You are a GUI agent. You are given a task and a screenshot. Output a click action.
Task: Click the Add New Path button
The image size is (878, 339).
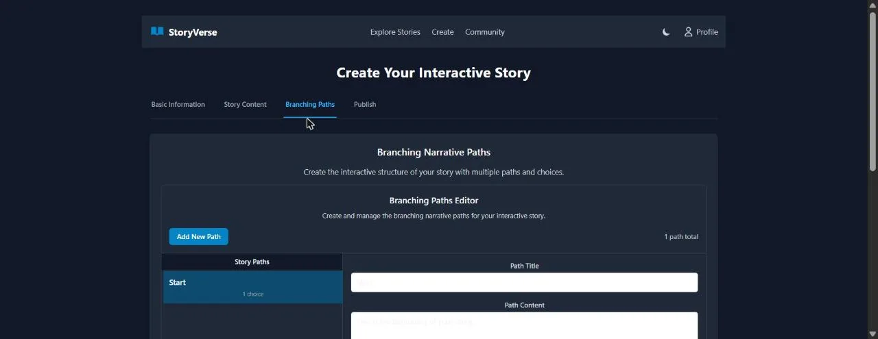coord(199,237)
